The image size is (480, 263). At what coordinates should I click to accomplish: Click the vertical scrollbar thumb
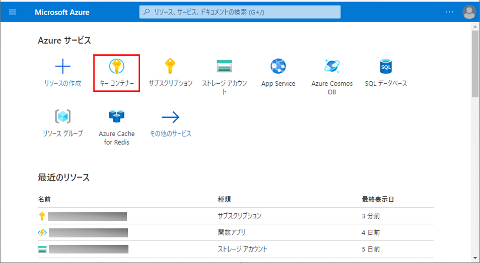click(475, 64)
